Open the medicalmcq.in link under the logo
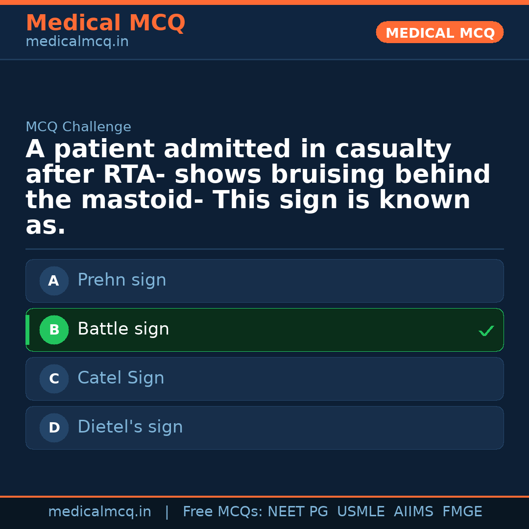 pos(76,41)
